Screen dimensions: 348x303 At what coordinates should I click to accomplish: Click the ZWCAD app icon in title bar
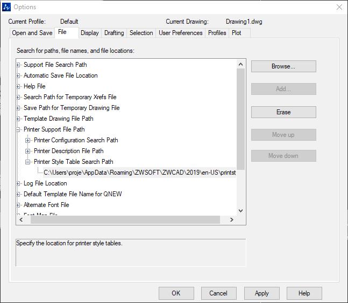(x=6, y=7)
